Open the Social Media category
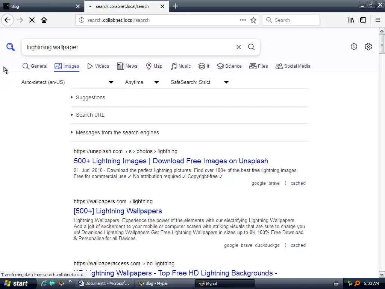Screen dimensions: 385x289 [x=293, y=66]
